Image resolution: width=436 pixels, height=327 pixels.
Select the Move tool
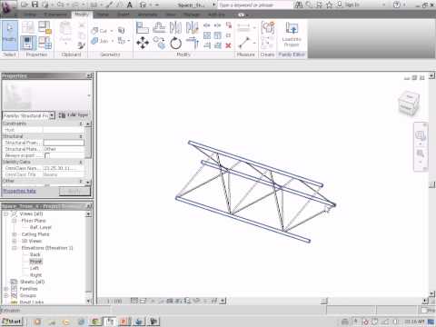(143, 43)
